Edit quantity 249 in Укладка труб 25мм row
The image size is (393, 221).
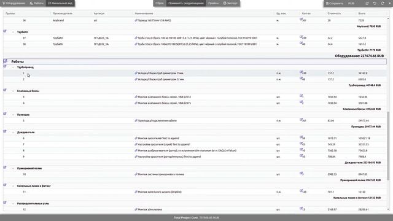pyautogui.click(x=302, y=72)
